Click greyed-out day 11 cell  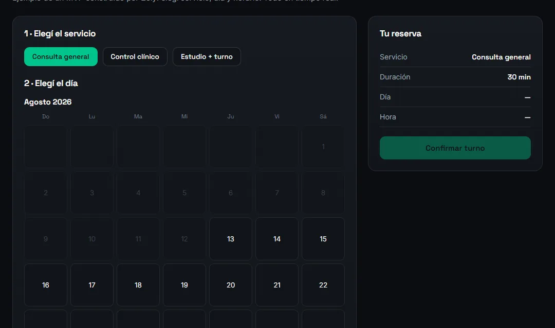138,239
